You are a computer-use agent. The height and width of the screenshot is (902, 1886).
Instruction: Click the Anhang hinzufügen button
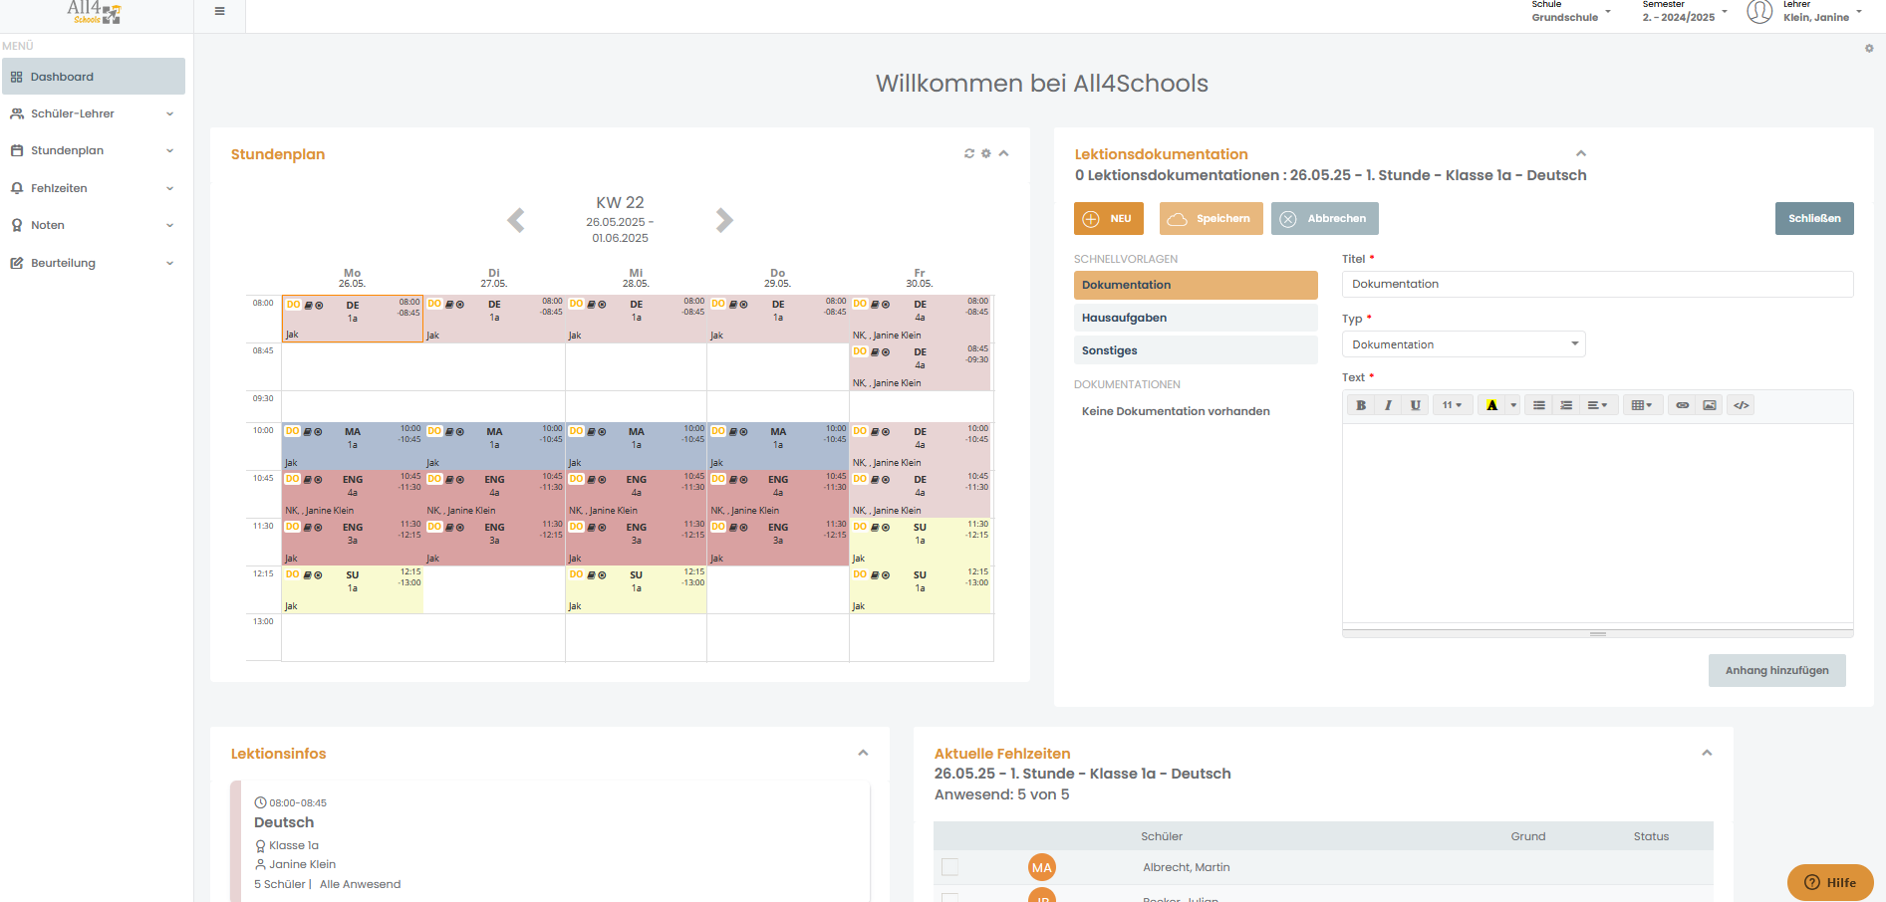pos(1777,671)
